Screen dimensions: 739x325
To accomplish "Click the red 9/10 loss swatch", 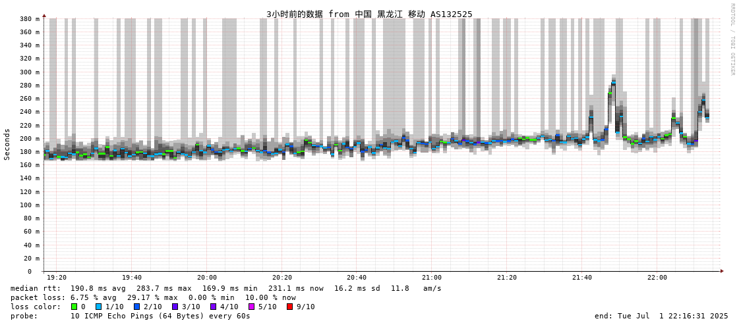I will [x=290, y=307].
